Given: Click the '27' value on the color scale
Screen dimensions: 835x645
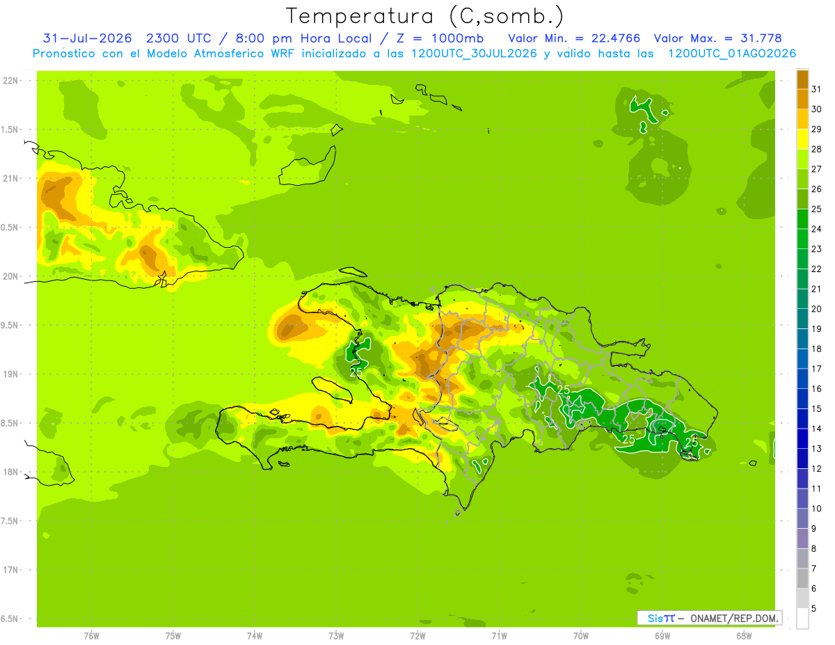Looking at the screenshot, I should [x=817, y=169].
